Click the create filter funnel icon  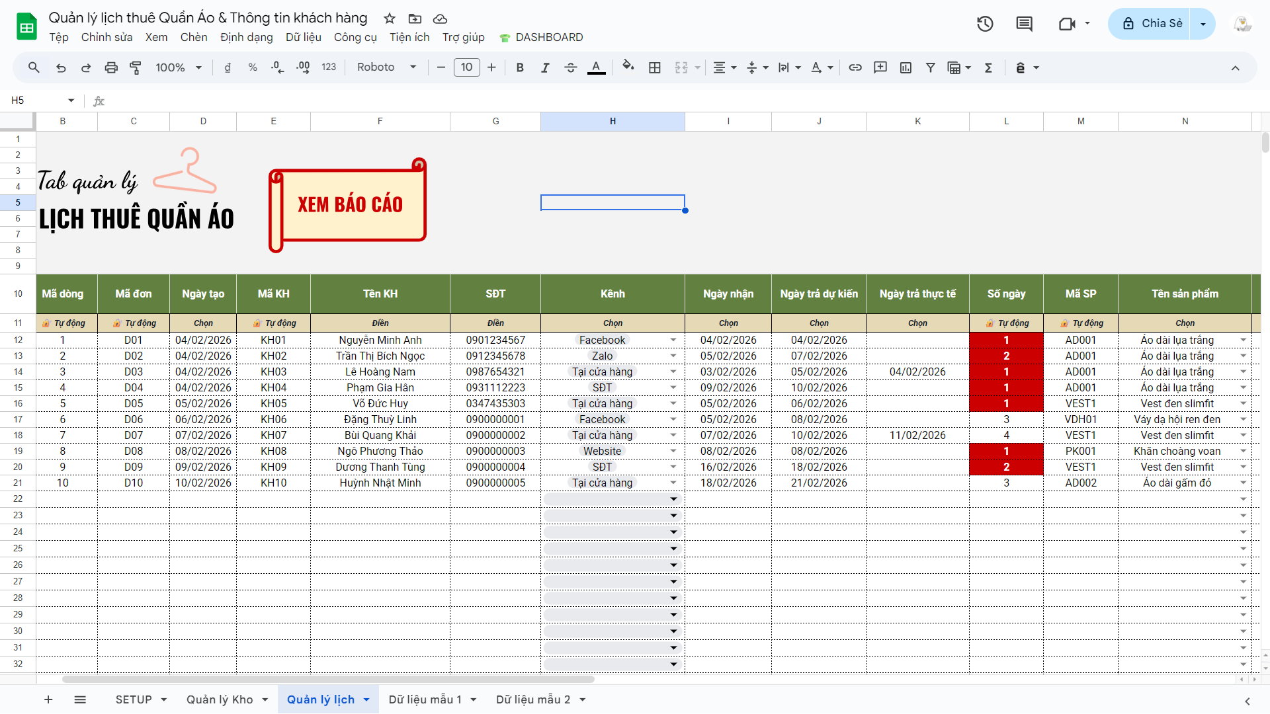(x=930, y=67)
